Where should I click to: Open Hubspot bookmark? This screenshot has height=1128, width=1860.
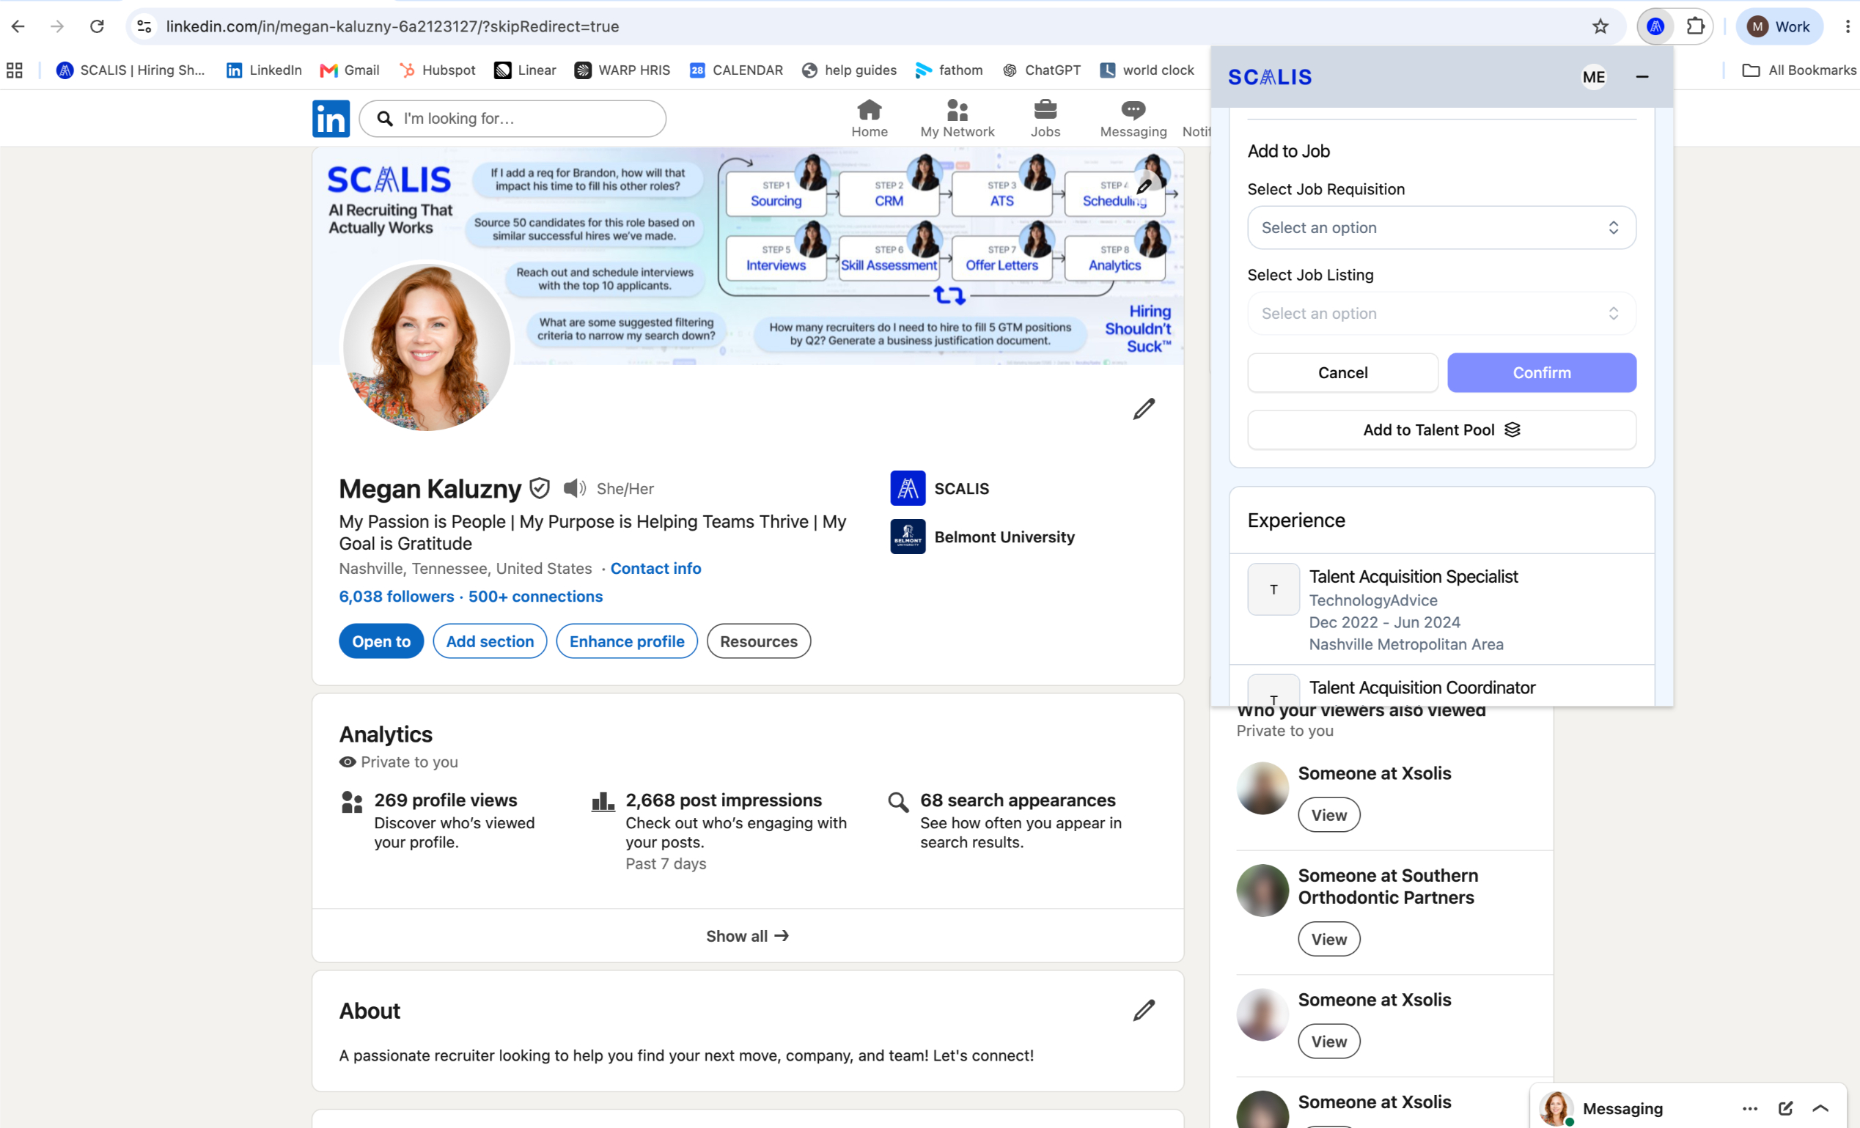[438, 70]
